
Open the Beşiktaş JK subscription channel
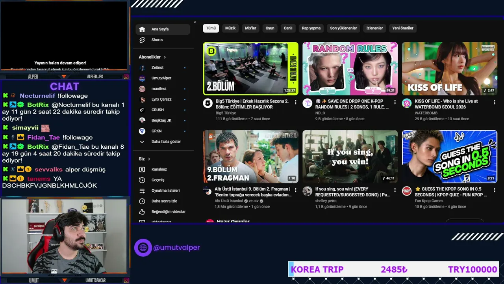(163, 120)
